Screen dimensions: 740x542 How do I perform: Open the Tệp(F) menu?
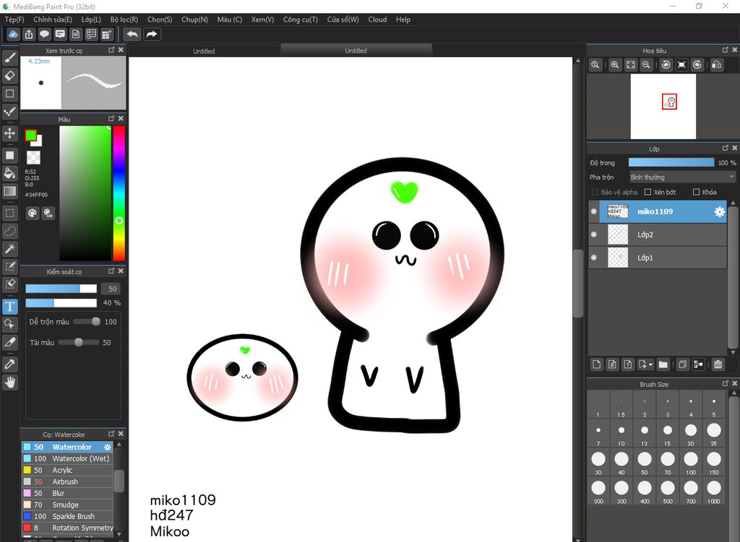(x=14, y=19)
